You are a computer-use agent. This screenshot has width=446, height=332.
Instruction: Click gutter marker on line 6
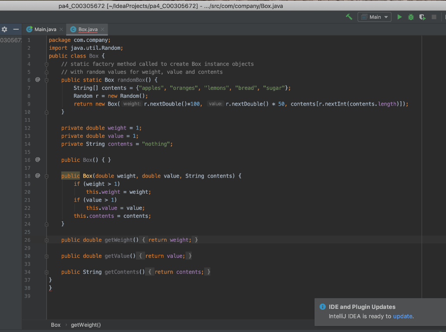pos(37,79)
